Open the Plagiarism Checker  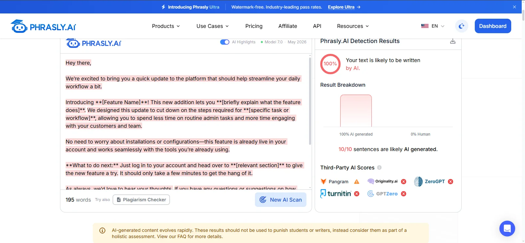(x=141, y=200)
